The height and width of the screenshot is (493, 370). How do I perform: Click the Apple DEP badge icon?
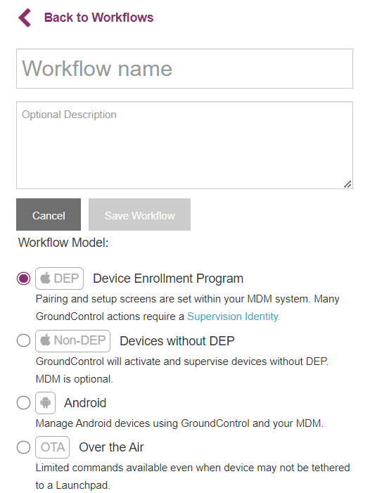(59, 278)
